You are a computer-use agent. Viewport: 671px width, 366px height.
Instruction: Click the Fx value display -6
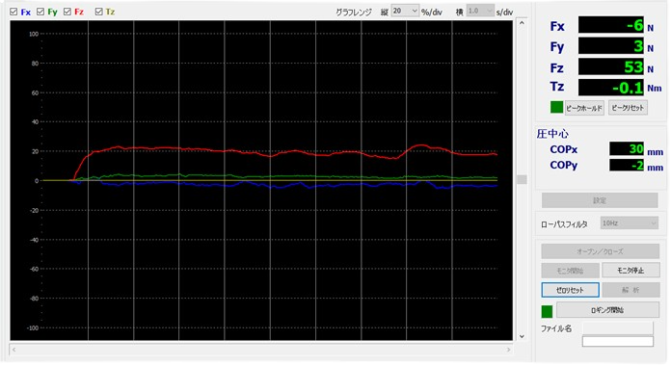(610, 25)
